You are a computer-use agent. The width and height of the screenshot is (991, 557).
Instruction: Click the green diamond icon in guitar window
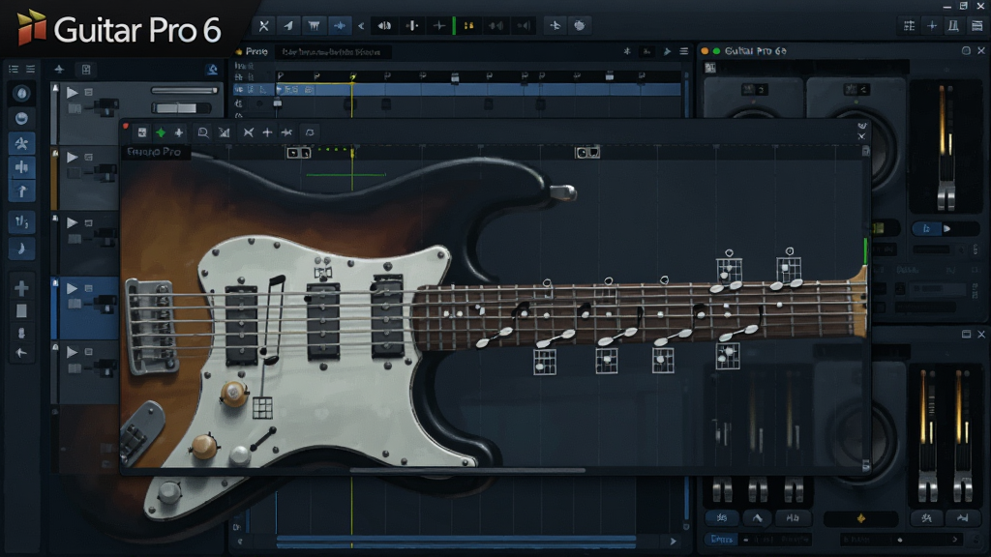pyautogui.click(x=161, y=132)
